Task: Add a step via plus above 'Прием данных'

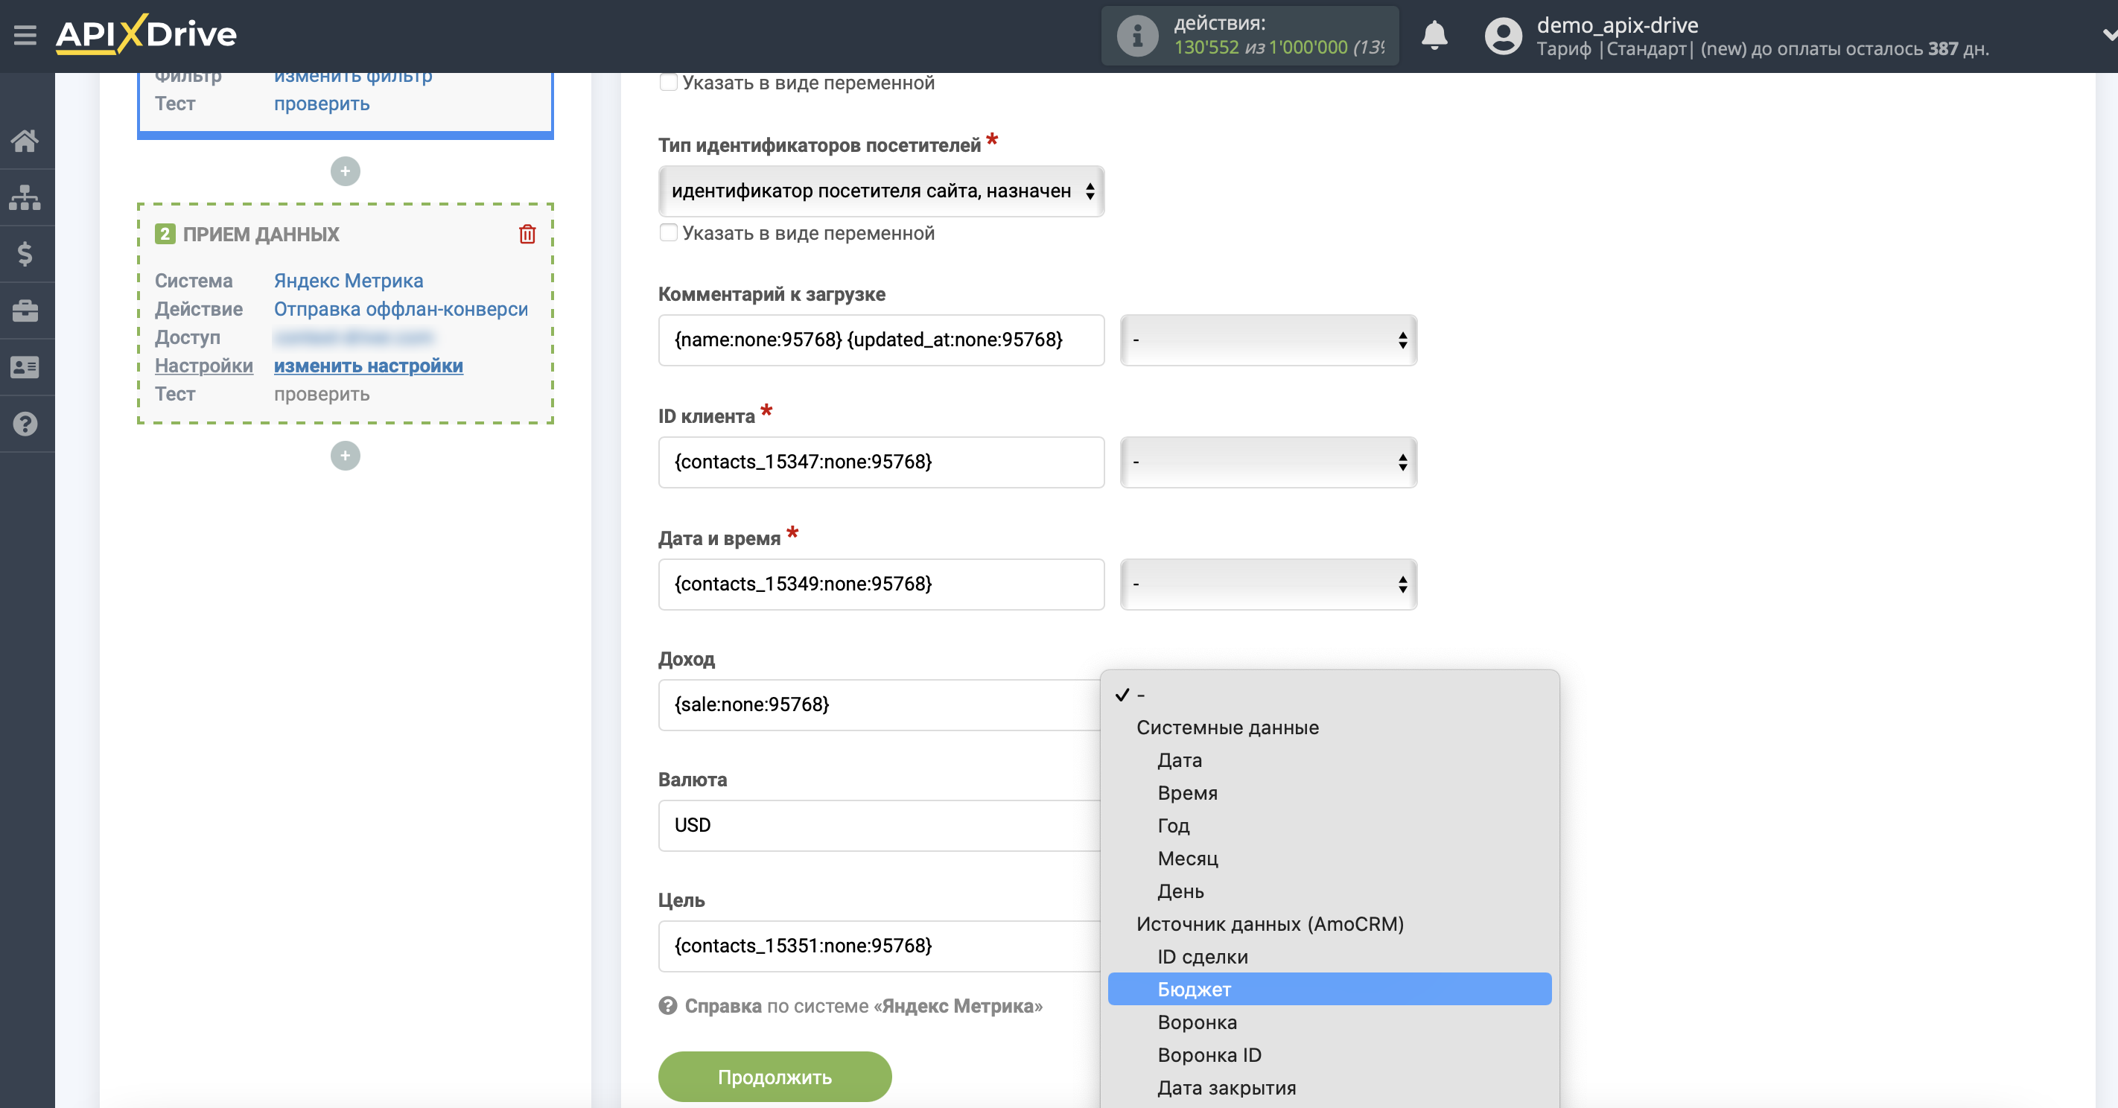Action: tap(346, 171)
